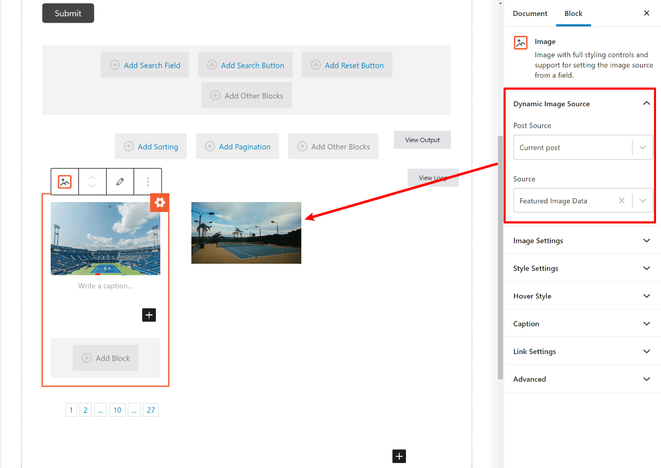The width and height of the screenshot is (661, 468).
Task: Expand the Caption panel
Action: [x=583, y=324]
